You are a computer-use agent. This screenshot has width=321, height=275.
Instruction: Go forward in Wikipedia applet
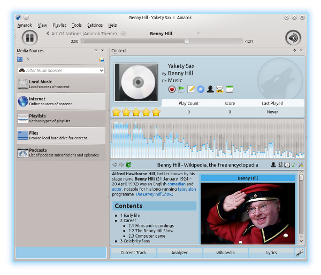(121, 164)
